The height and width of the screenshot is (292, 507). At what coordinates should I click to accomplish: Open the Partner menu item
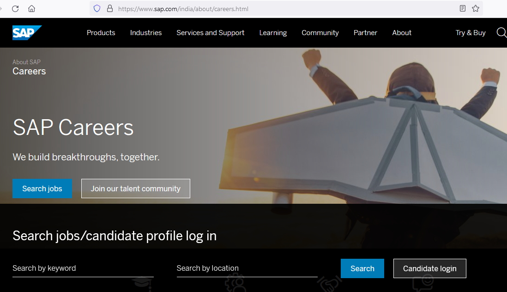pos(365,33)
